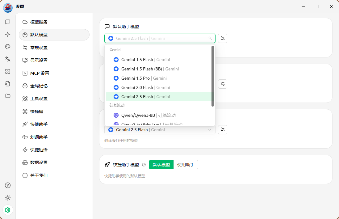The width and height of the screenshot is (339, 219).
Task: Toggle the light/dark theme sun icon
Action: pyautogui.click(x=8, y=198)
